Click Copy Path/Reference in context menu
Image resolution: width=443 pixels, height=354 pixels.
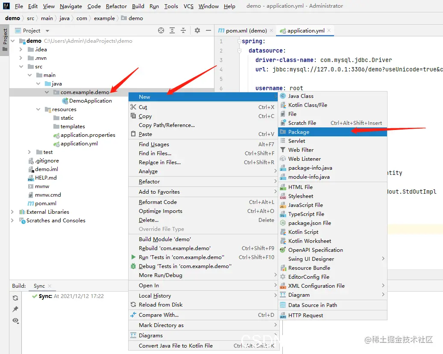(x=203, y=125)
